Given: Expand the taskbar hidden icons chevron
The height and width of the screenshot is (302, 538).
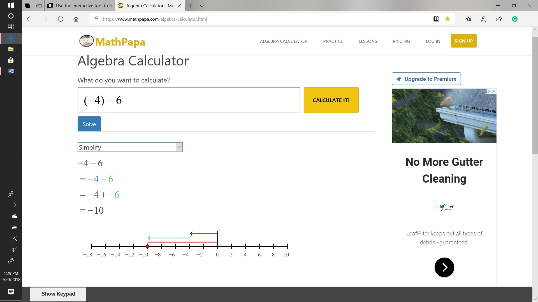Looking at the screenshot, I should pyautogui.click(x=15, y=205).
